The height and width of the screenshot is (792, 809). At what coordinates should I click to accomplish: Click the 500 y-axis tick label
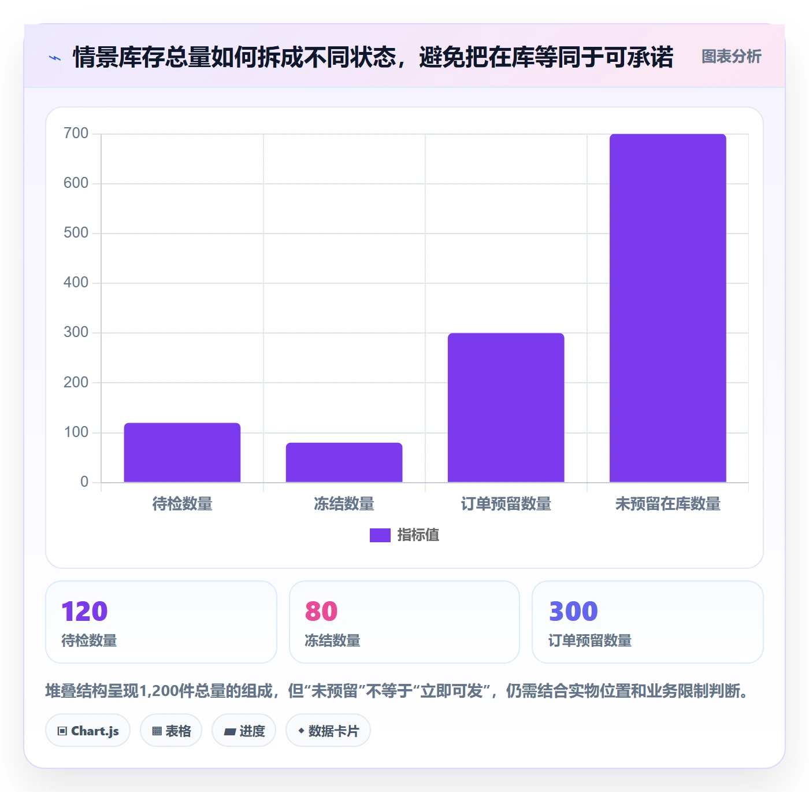point(76,233)
